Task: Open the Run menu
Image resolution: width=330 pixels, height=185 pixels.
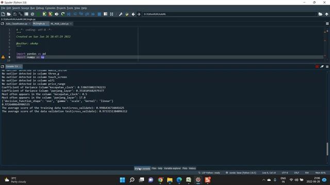Action: pos(32,8)
